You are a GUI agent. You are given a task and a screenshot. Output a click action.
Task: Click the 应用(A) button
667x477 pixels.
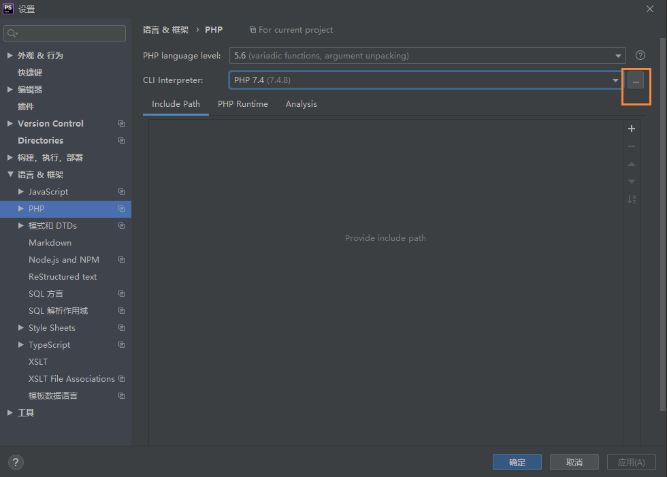coord(632,462)
